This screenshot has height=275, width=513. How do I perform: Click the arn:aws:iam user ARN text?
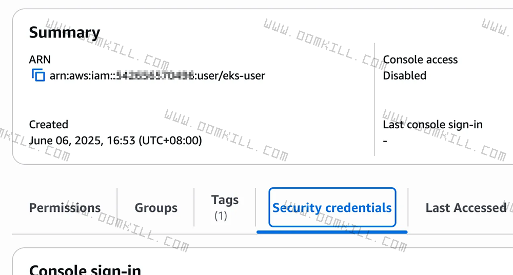[157, 76]
